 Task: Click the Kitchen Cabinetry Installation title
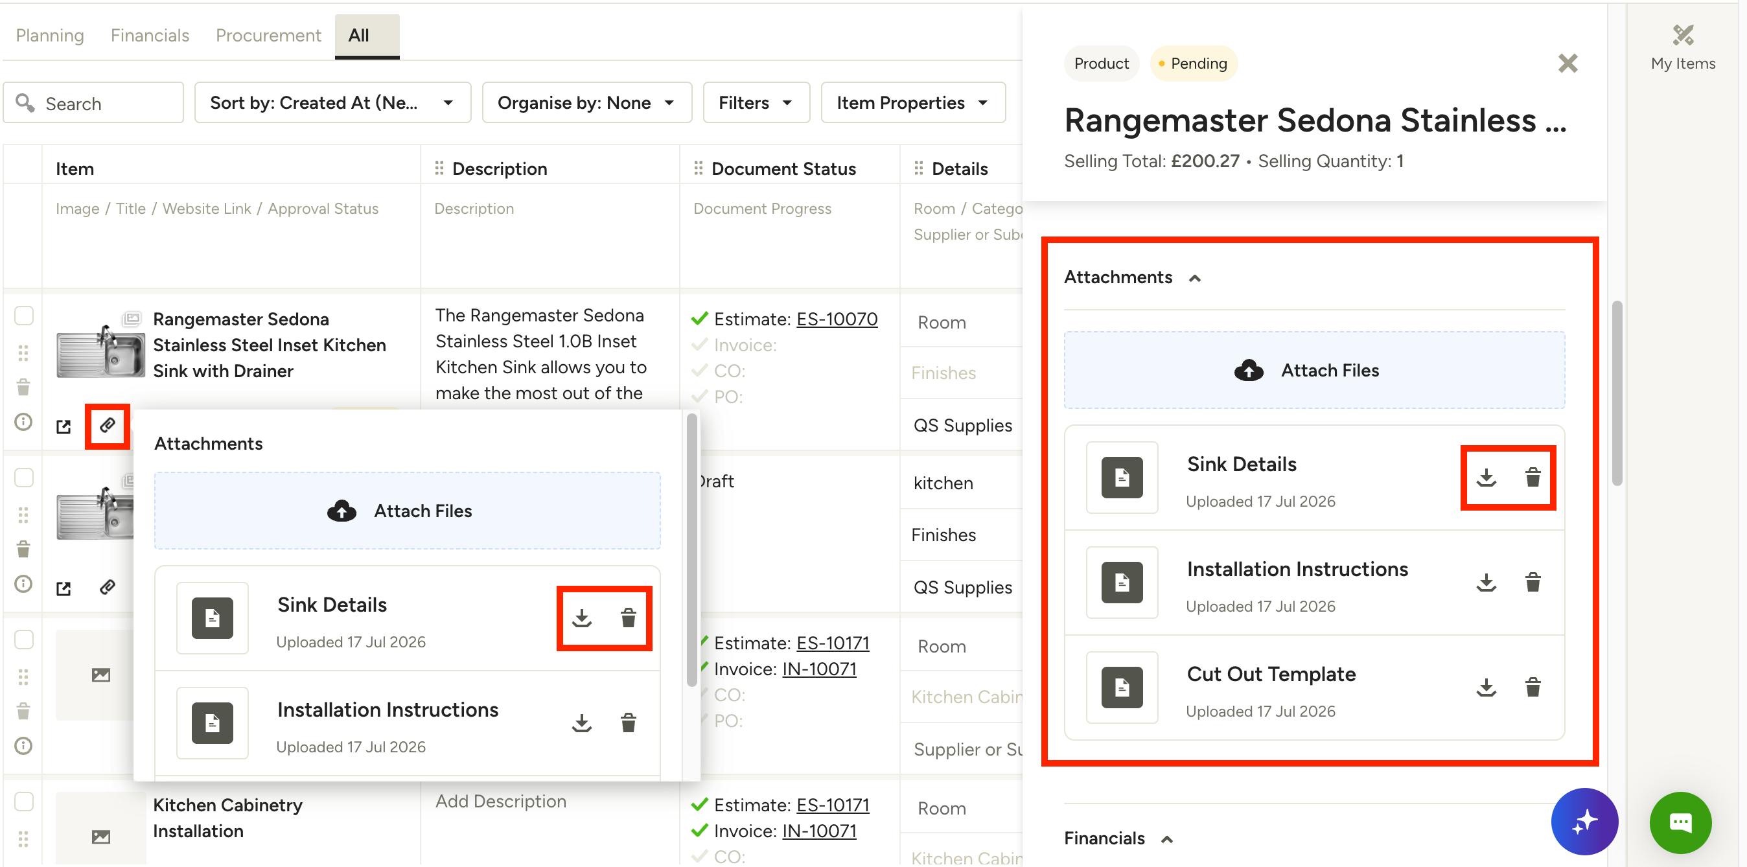[x=228, y=818]
